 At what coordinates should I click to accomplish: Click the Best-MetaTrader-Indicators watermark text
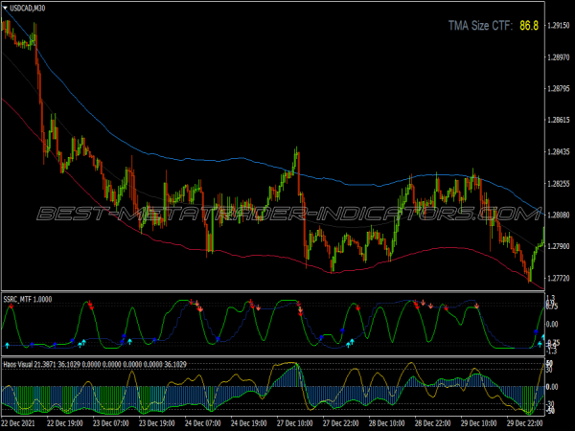click(x=287, y=213)
